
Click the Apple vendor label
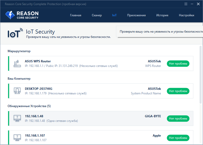pos(157,136)
